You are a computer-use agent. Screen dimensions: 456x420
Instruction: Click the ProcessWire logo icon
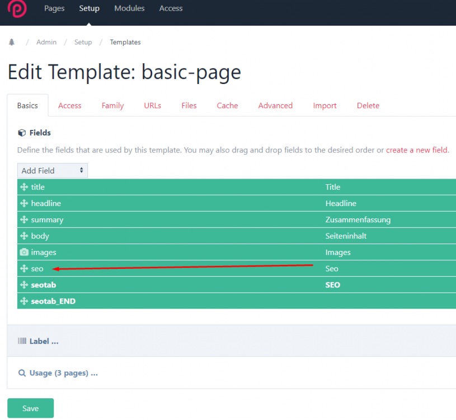(x=17, y=9)
